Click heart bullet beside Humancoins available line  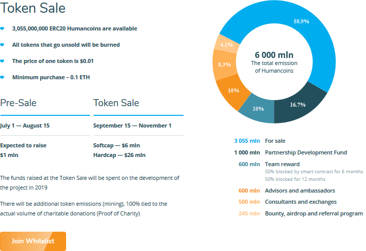point(2,28)
